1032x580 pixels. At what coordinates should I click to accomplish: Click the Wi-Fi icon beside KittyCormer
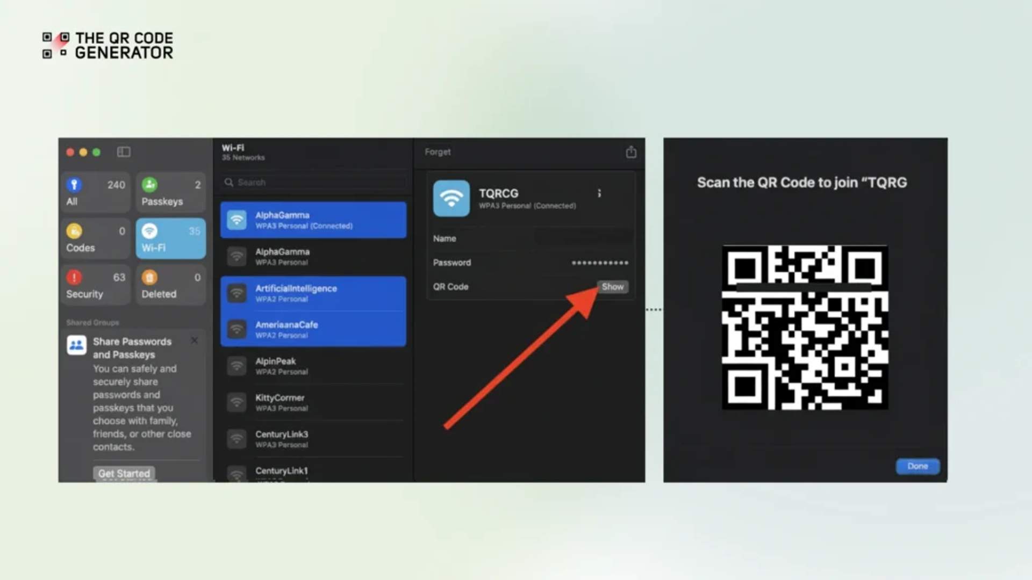236,403
